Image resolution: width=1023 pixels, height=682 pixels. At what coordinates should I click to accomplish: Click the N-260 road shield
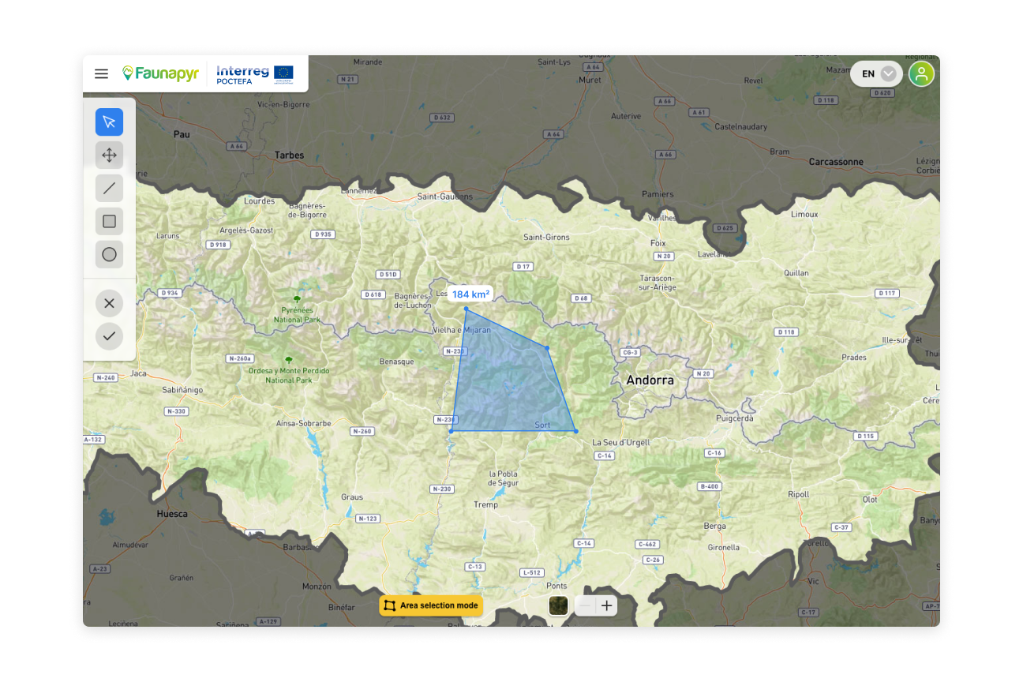[x=362, y=431]
